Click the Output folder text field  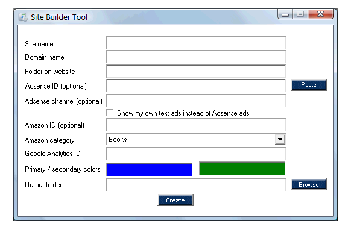[x=196, y=185]
